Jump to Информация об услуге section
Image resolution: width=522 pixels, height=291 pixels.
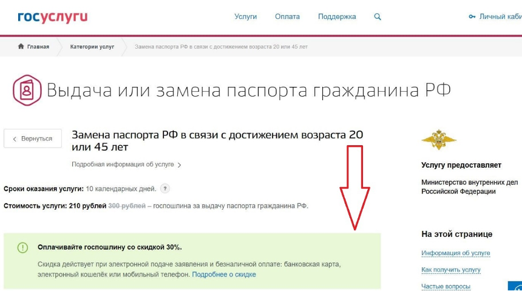pos(455,253)
